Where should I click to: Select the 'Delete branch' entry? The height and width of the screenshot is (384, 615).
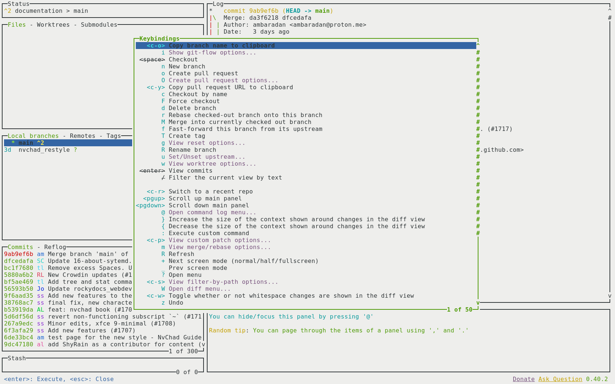point(192,108)
